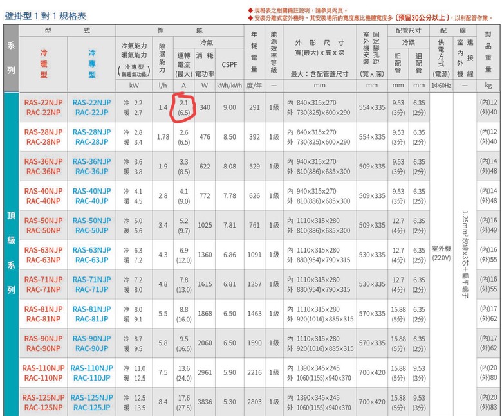The image size is (502, 416).
Task: Click dehumidify value 8.4
Action: point(163,402)
